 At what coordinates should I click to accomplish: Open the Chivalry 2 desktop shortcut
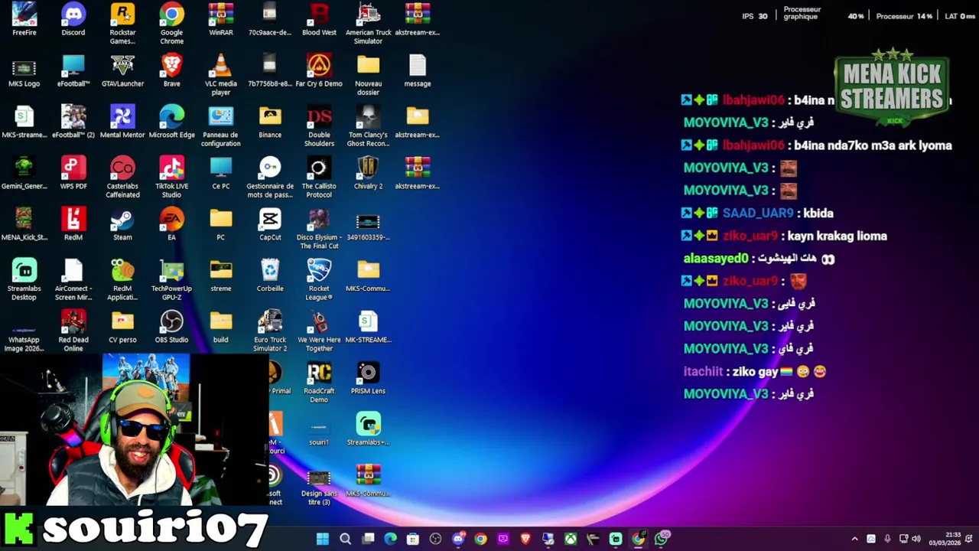pos(368,173)
